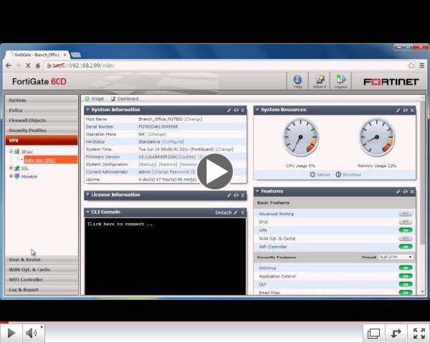
Task: Expand License Information widget triangle
Action: [x=87, y=194]
